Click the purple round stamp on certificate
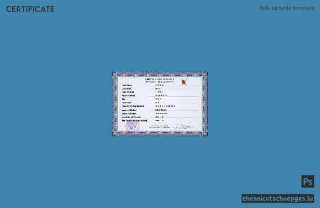Image resolution: width=320 pixels, height=208 pixels. point(133,126)
